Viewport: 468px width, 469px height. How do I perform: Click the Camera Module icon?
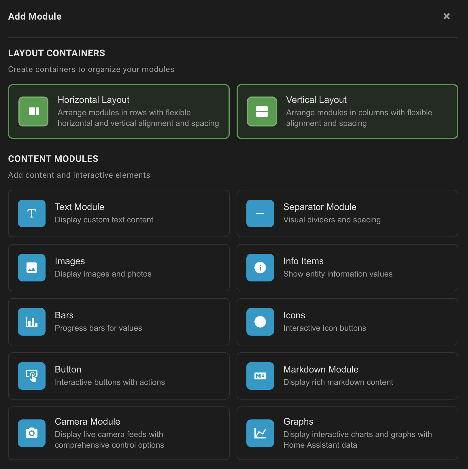31,433
